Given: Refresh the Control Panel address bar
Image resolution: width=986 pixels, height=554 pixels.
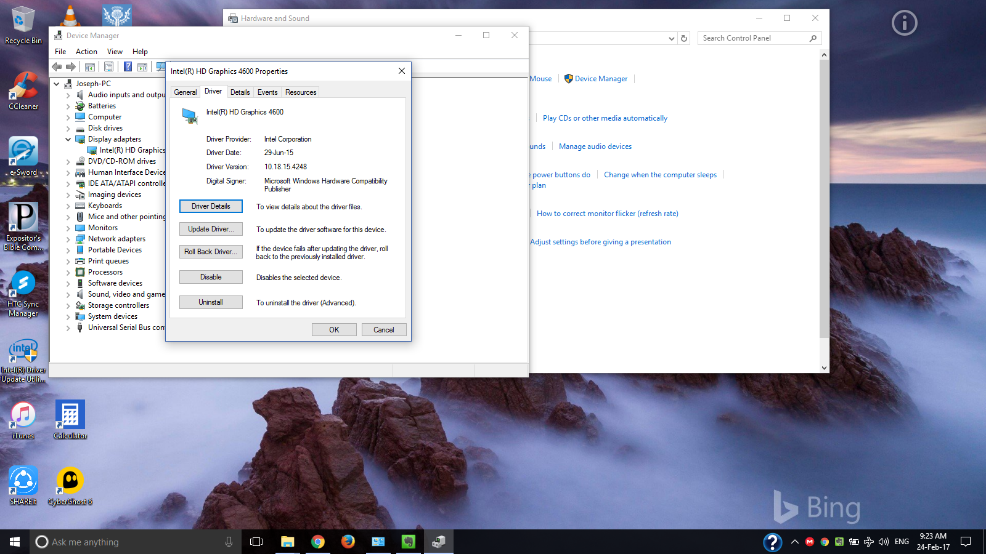Looking at the screenshot, I should tap(684, 38).
